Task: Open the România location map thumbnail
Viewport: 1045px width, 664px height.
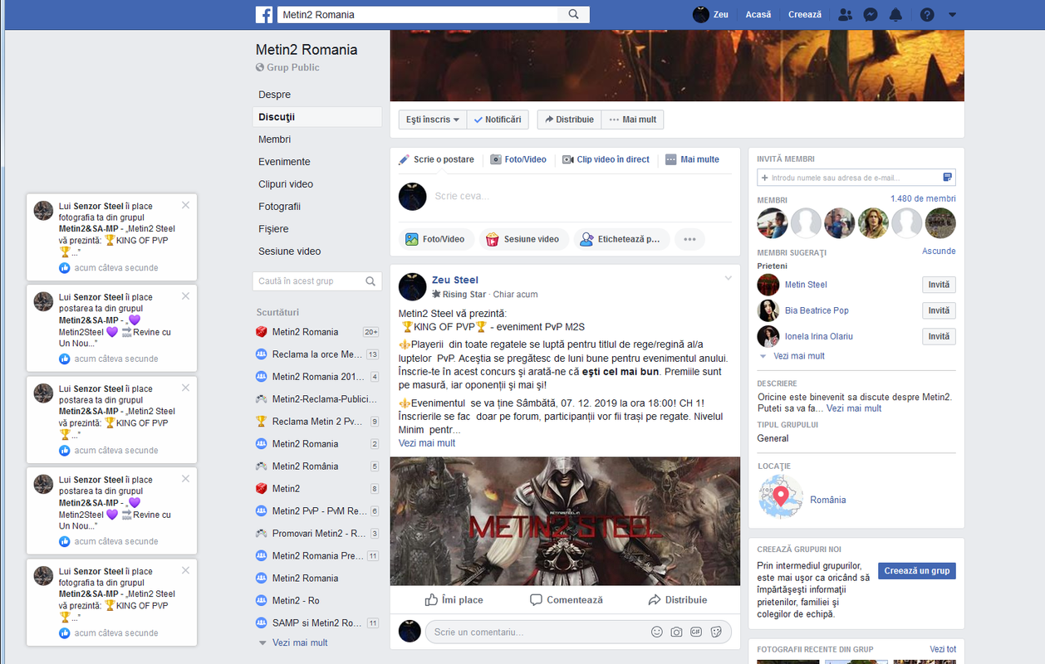Action: [x=781, y=496]
